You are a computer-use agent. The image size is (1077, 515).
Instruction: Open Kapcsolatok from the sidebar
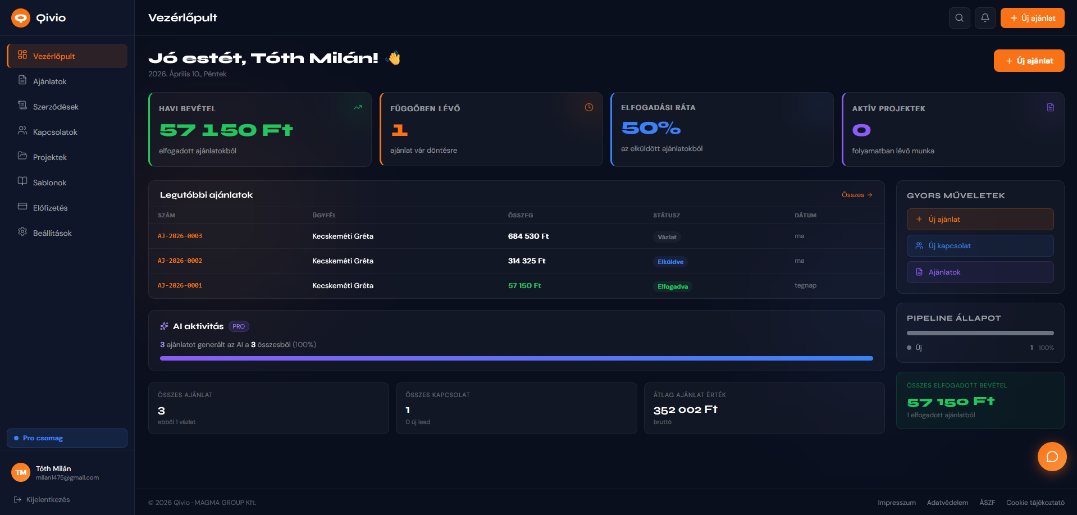(x=55, y=132)
